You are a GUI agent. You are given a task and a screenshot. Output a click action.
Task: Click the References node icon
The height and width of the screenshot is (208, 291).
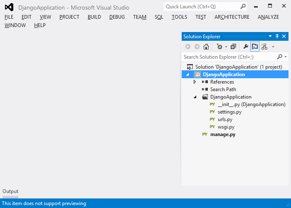pos(205,82)
